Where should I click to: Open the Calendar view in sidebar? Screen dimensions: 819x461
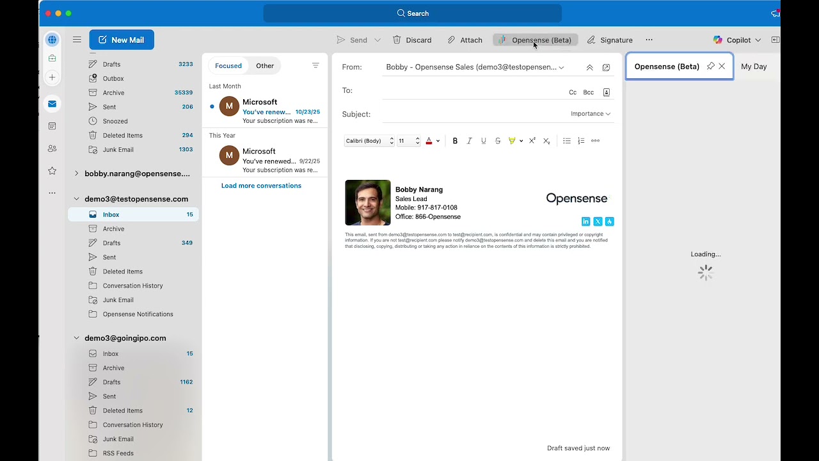pos(52,126)
